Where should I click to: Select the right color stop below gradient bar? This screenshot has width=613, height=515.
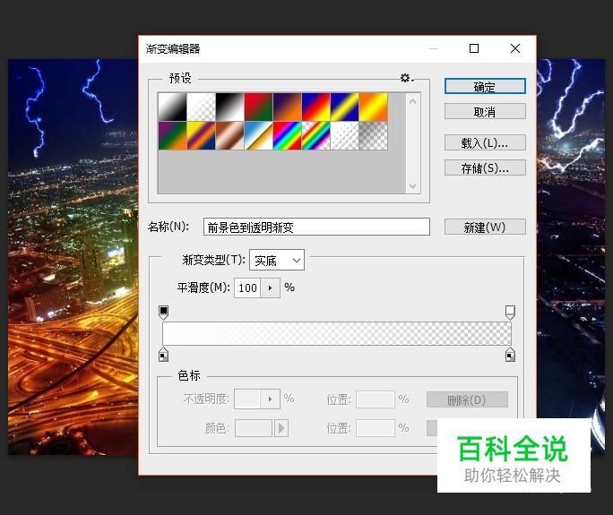coord(510,354)
